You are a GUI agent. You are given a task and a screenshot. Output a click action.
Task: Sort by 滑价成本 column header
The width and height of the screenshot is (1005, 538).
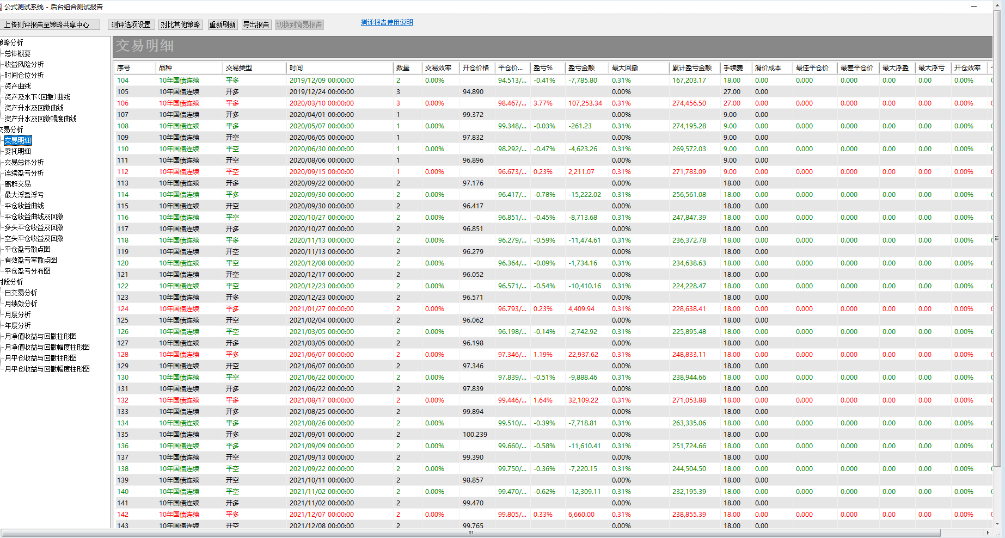point(772,68)
